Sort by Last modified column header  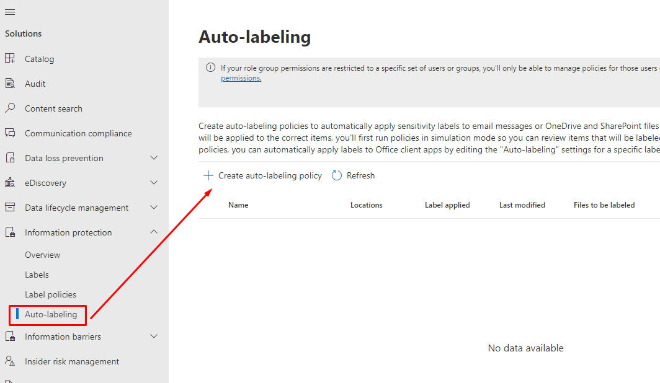point(522,205)
